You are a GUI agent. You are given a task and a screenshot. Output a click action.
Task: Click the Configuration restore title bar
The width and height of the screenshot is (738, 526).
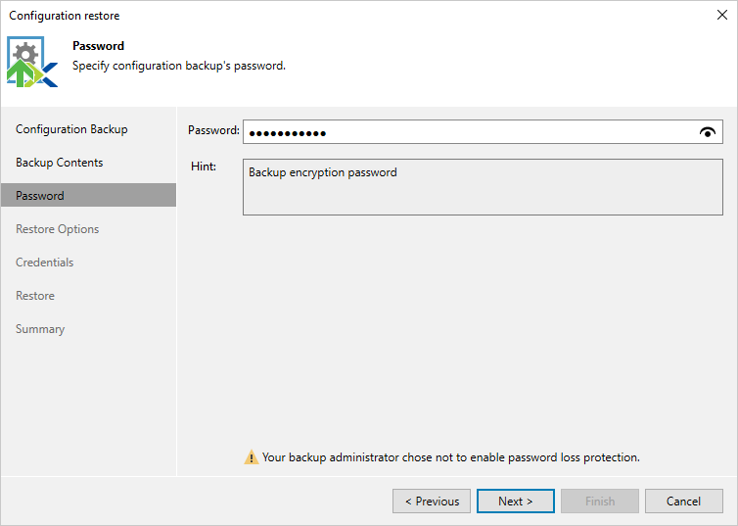coord(294,16)
